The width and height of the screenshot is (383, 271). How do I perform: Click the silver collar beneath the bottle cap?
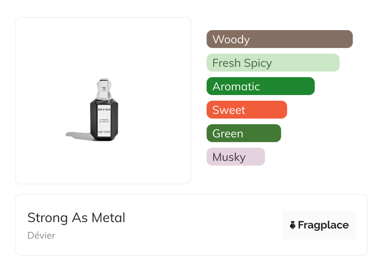104,99
